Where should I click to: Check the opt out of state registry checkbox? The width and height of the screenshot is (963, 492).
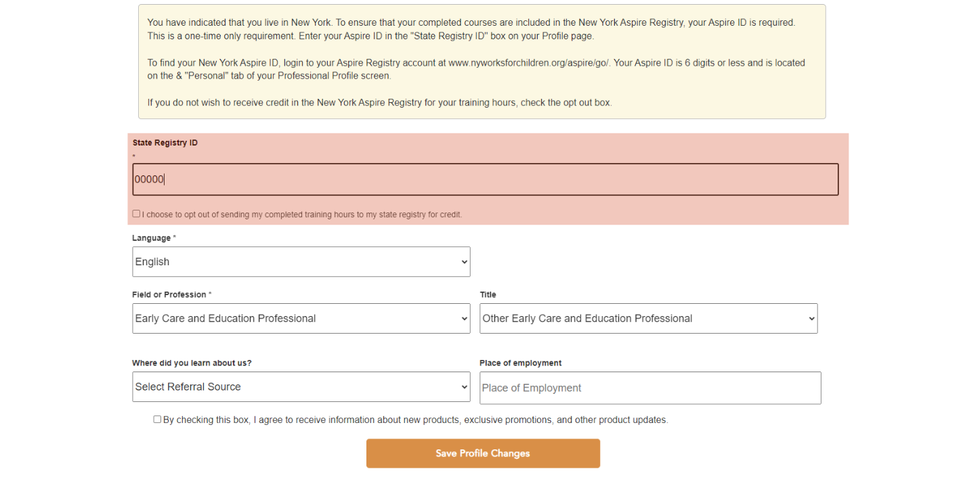tap(136, 214)
